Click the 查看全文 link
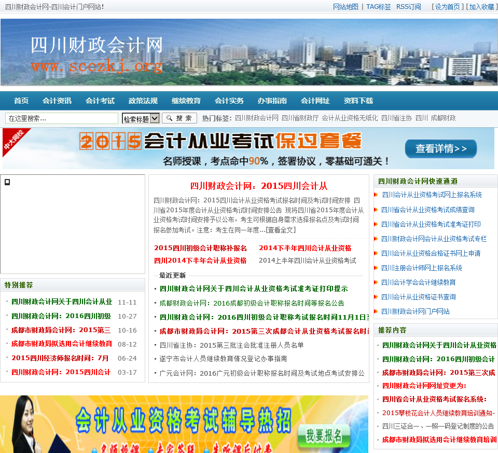The height and width of the screenshot is (453, 498). tap(281, 230)
